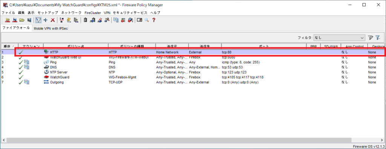Click the Ping policy icon

click(46, 62)
